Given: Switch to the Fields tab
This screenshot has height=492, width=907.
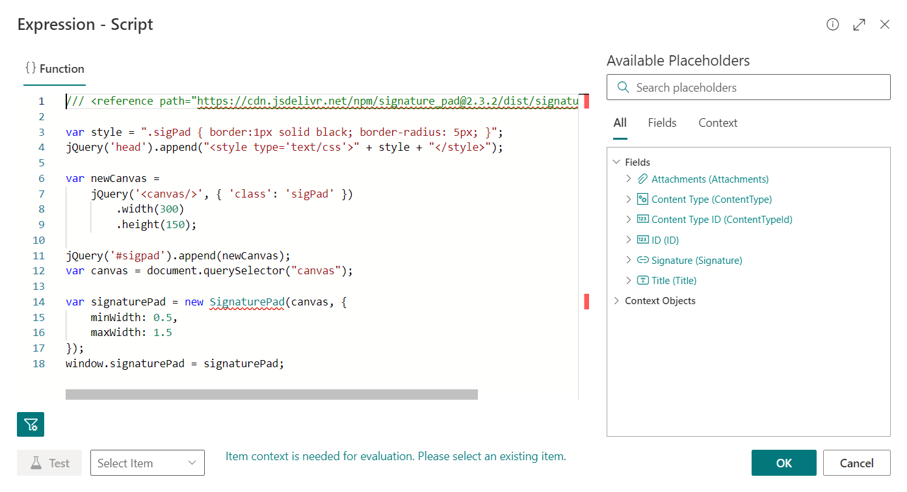Looking at the screenshot, I should (662, 123).
